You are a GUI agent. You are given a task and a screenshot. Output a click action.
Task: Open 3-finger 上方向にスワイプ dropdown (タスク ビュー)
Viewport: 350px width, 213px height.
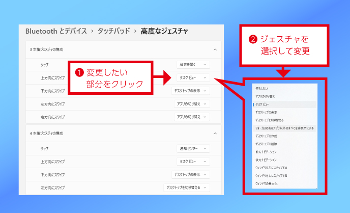[x=193, y=77]
